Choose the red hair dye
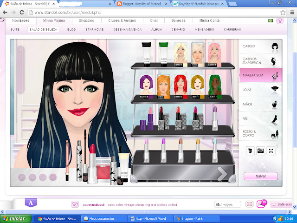The height and width of the screenshot is (223, 297). point(181,87)
